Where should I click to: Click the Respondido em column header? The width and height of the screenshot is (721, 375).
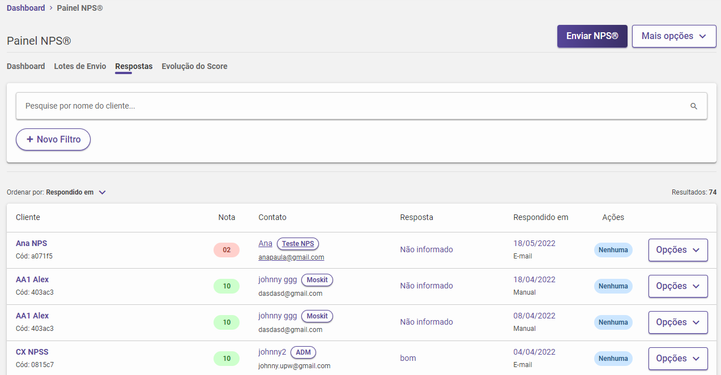click(x=541, y=217)
